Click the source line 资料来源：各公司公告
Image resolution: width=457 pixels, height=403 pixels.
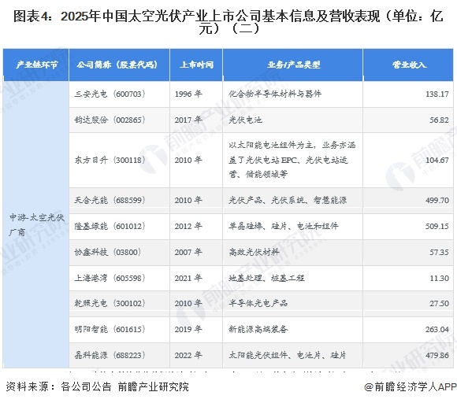tap(58, 386)
